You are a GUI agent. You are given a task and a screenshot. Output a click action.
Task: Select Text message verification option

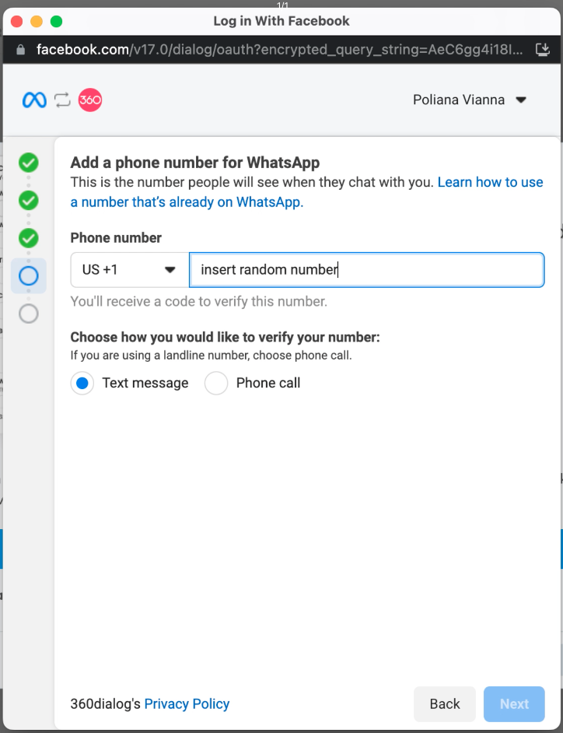click(82, 384)
